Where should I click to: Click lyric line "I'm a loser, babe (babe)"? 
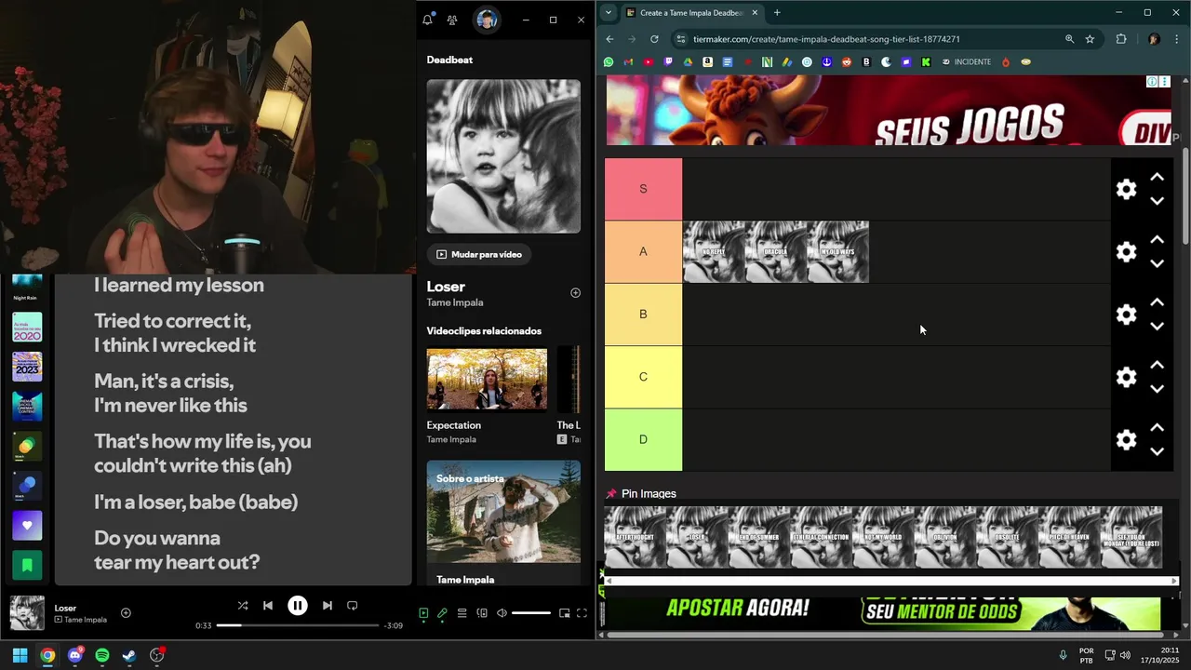click(195, 502)
